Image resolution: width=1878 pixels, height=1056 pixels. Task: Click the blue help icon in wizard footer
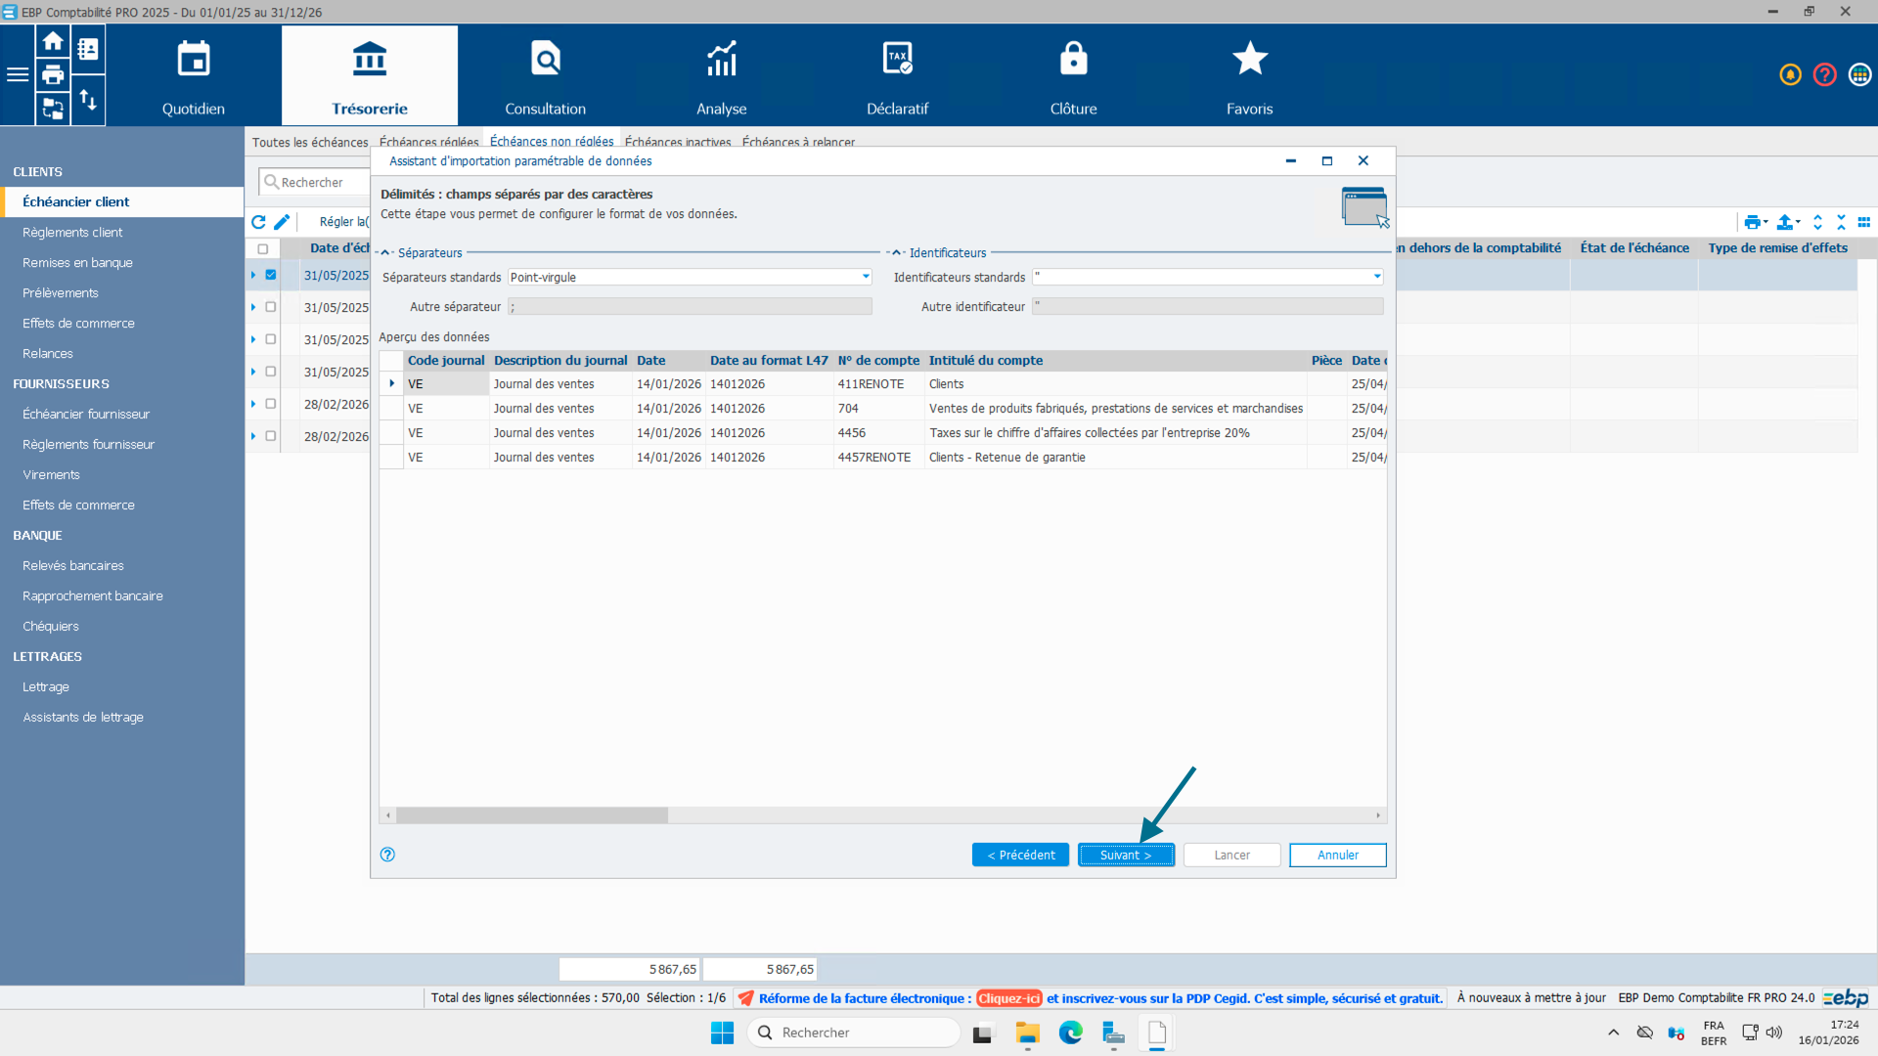[387, 855]
